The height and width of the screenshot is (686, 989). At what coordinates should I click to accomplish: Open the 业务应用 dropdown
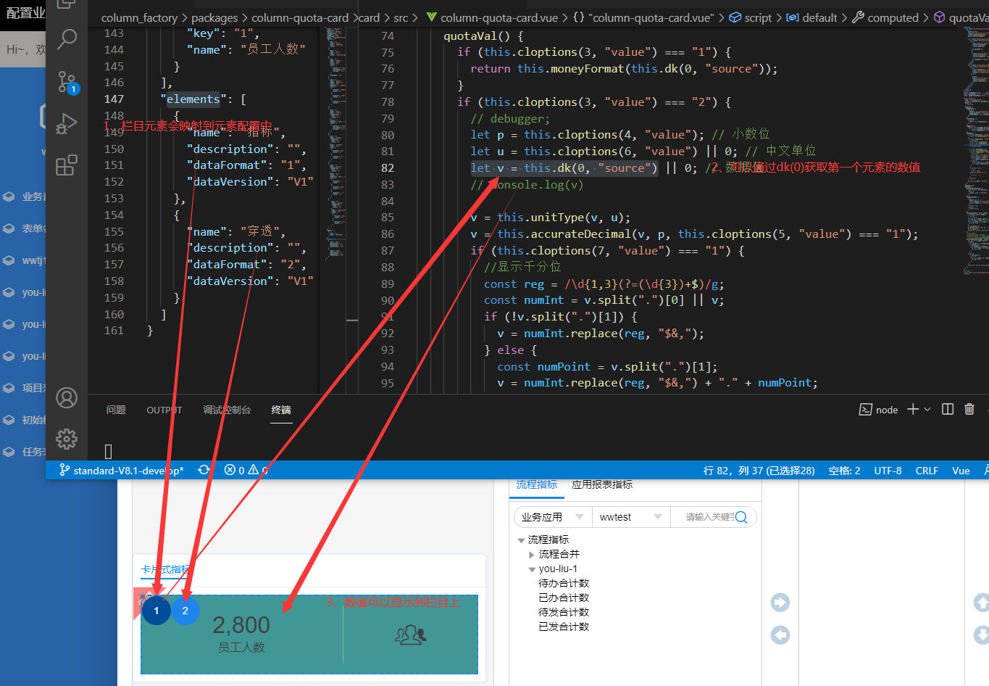pos(552,517)
